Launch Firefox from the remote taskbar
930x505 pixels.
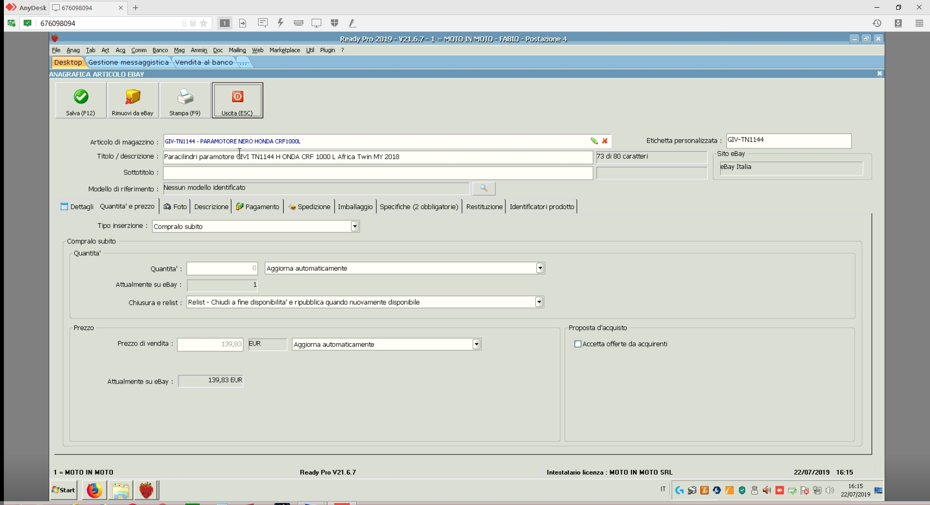pos(94,490)
